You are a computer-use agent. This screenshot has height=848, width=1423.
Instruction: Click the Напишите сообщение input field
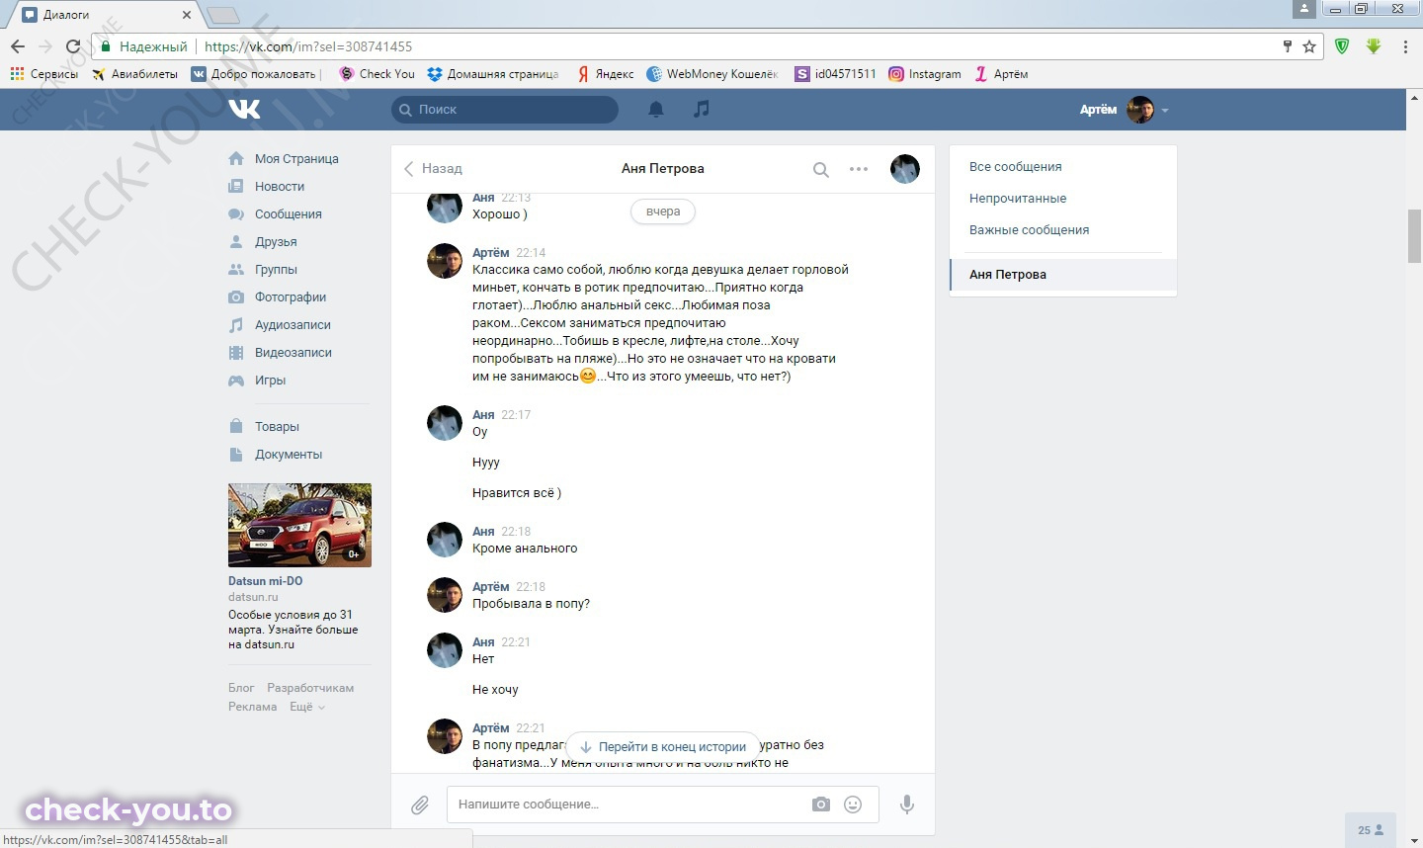pyautogui.click(x=627, y=805)
